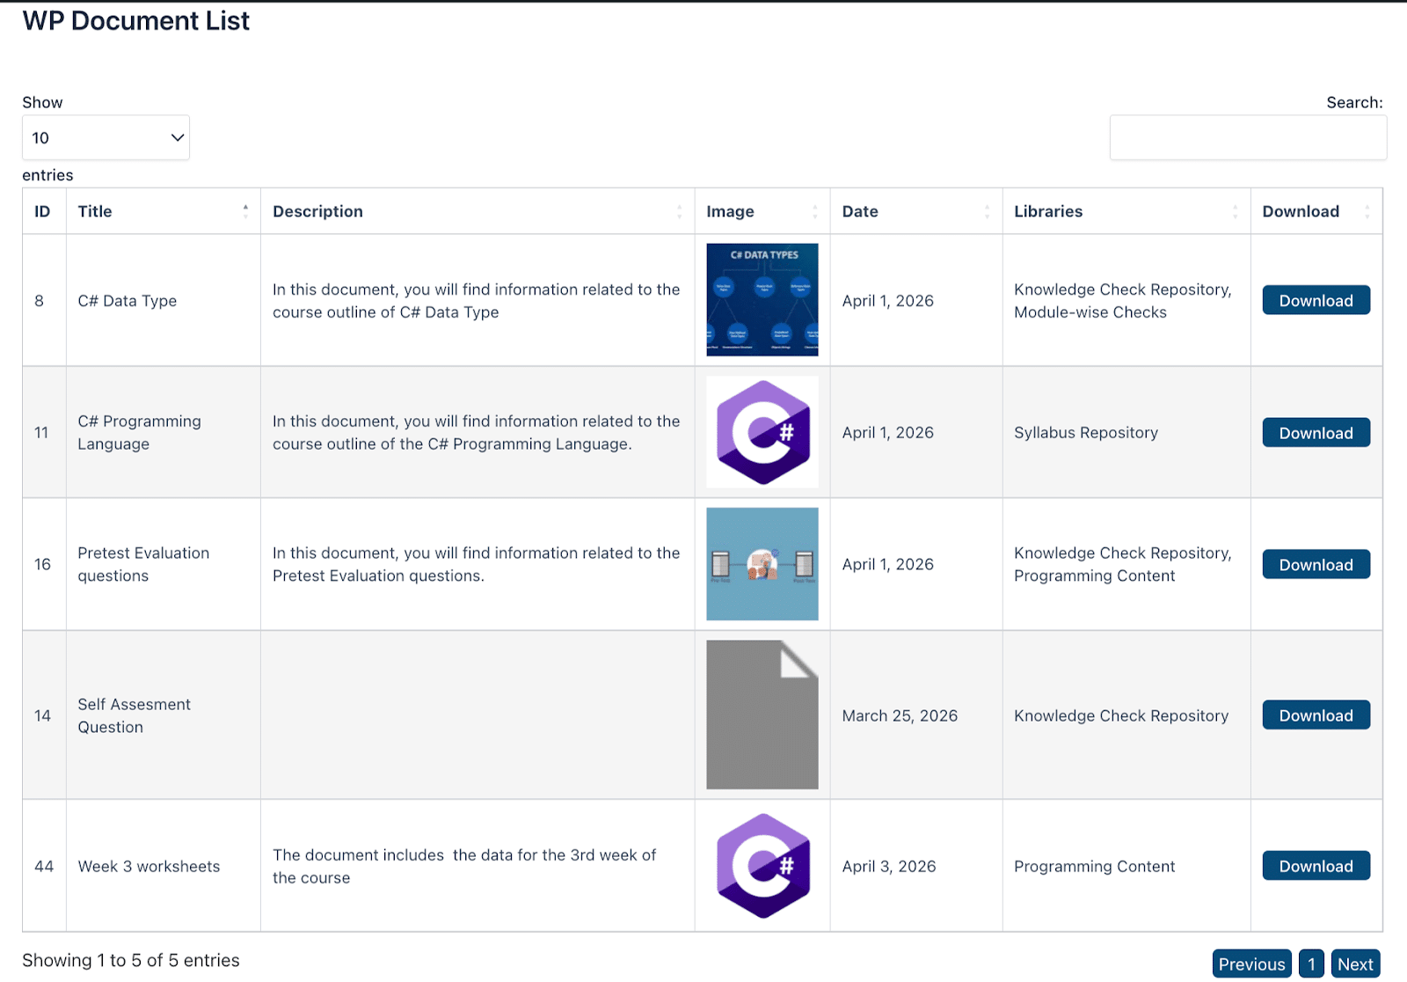This screenshot has height=982, width=1407.
Task: Open the gray placeholder file image in row 14
Action: [x=762, y=715]
